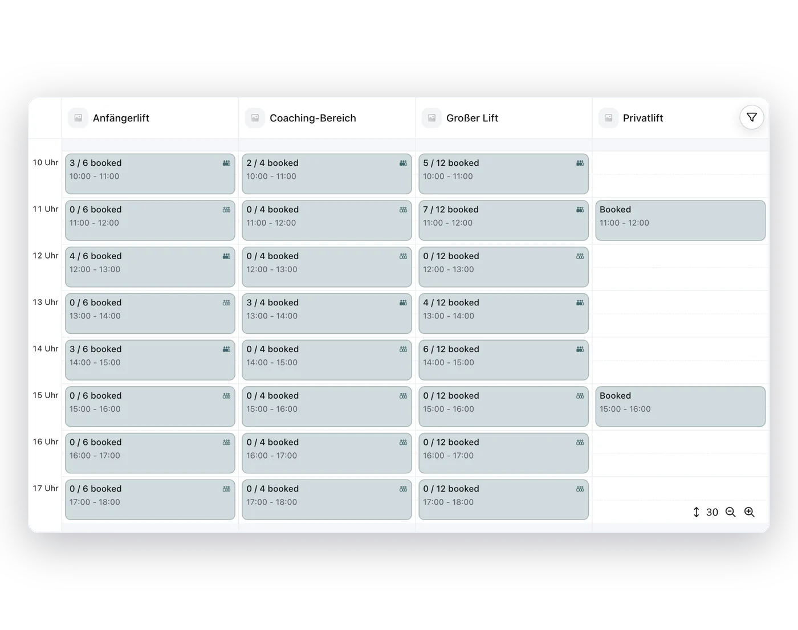The height and width of the screenshot is (630, 798).
Task: Open Großer Lift 7 / 12 booked slot
Action: tap(503, 220)
